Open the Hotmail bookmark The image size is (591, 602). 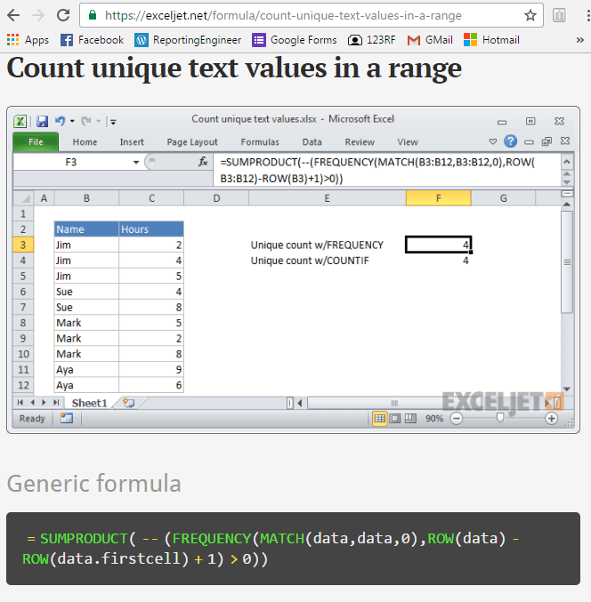491,40
